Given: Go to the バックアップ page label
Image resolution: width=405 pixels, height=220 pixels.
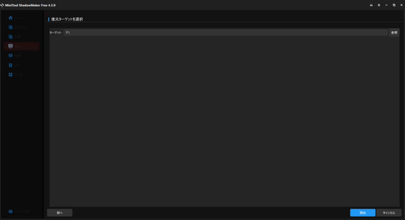Looking at the screenshot, I should 21,27.
